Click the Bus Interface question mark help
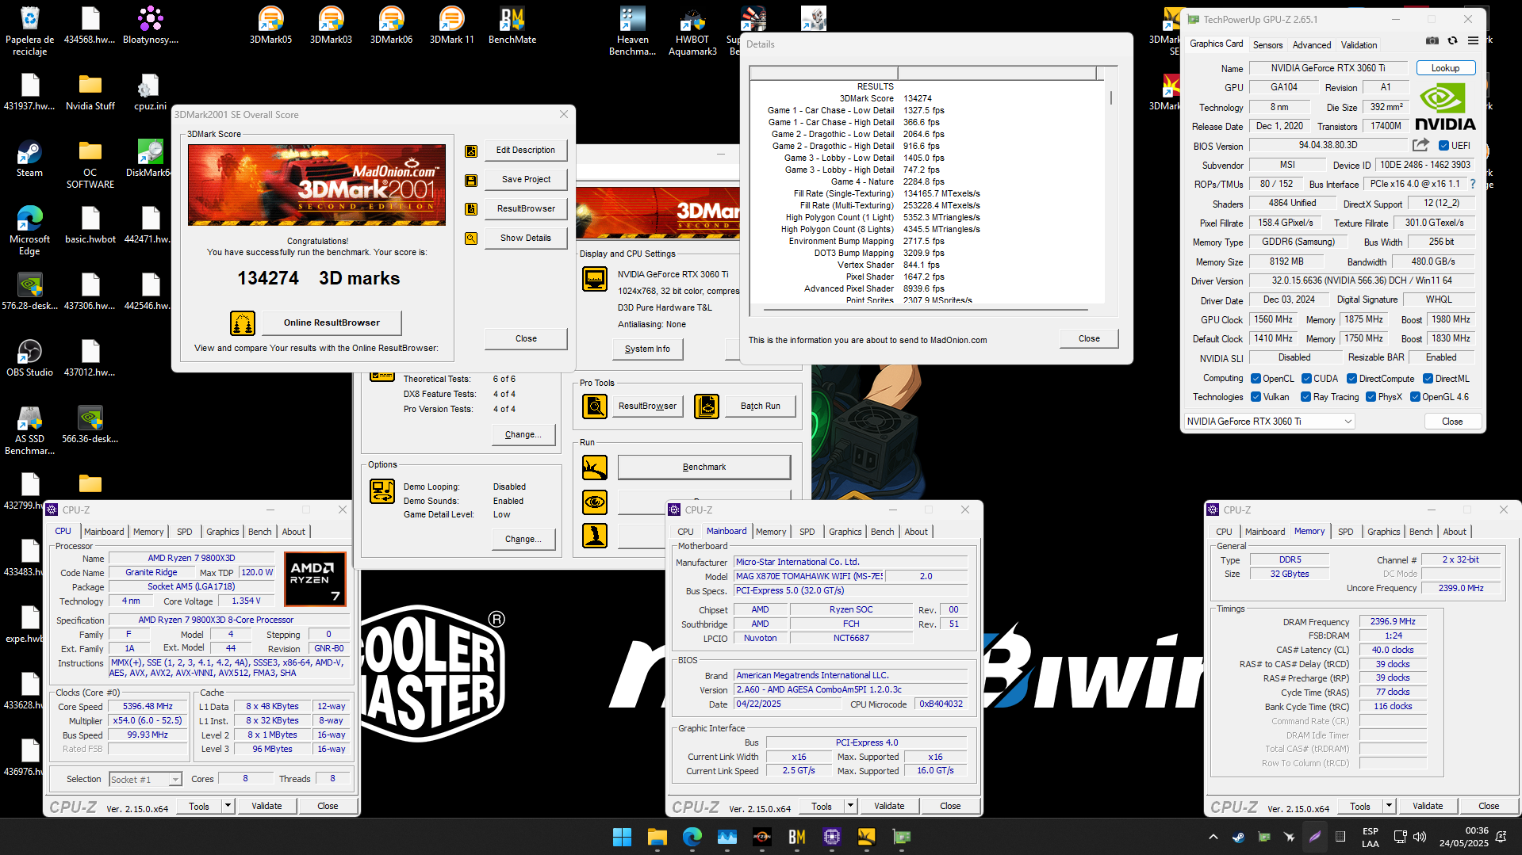This screenshot has width=1522, height=855. (x=1473, y=184)
